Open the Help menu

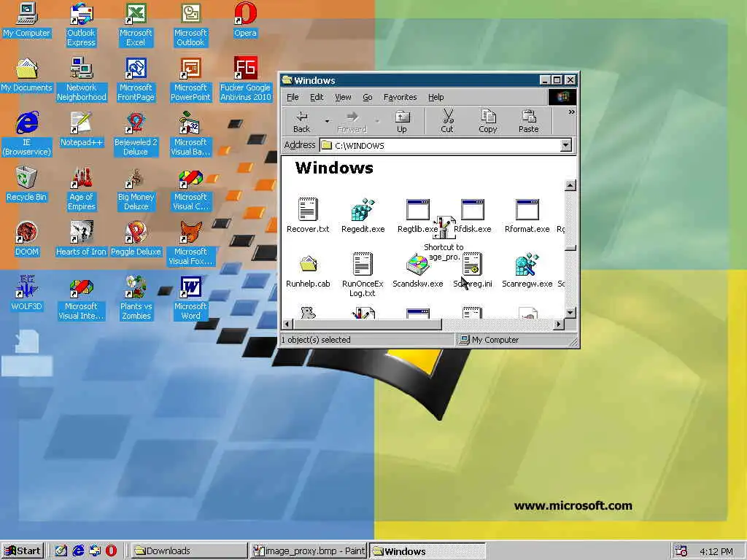tap(436, 97)
